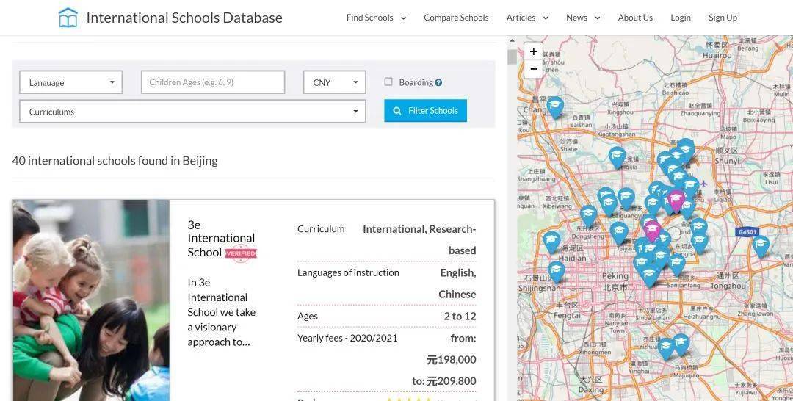Click the school marker near Shijingshan
The width and height of the screenshot is (793, 401).
[x=557, y=270]
